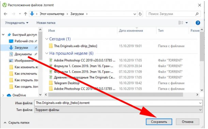Click file list scroll-left arrow

pyautogui.click(x=46, y=95)
